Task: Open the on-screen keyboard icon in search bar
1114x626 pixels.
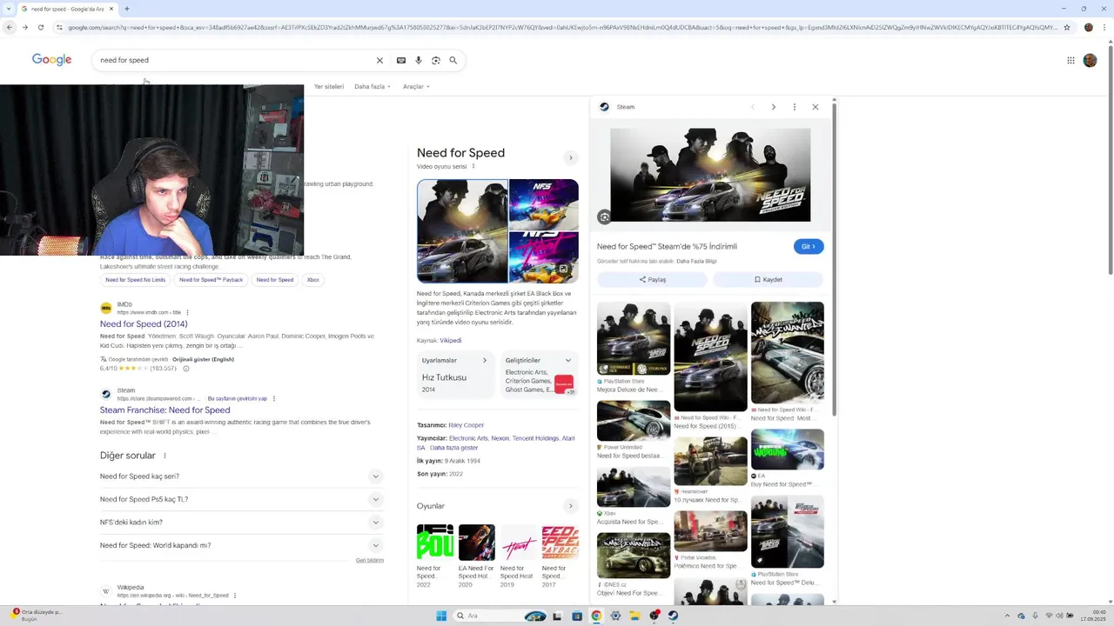Action: (x=401, y=60)
